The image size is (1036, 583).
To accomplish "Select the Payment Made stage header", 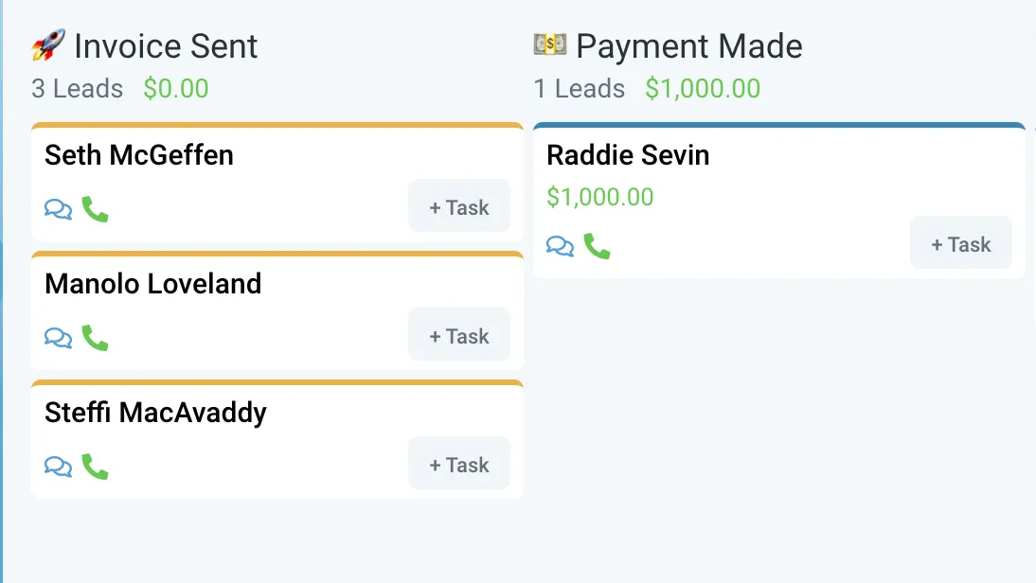I will click(689, 46).
